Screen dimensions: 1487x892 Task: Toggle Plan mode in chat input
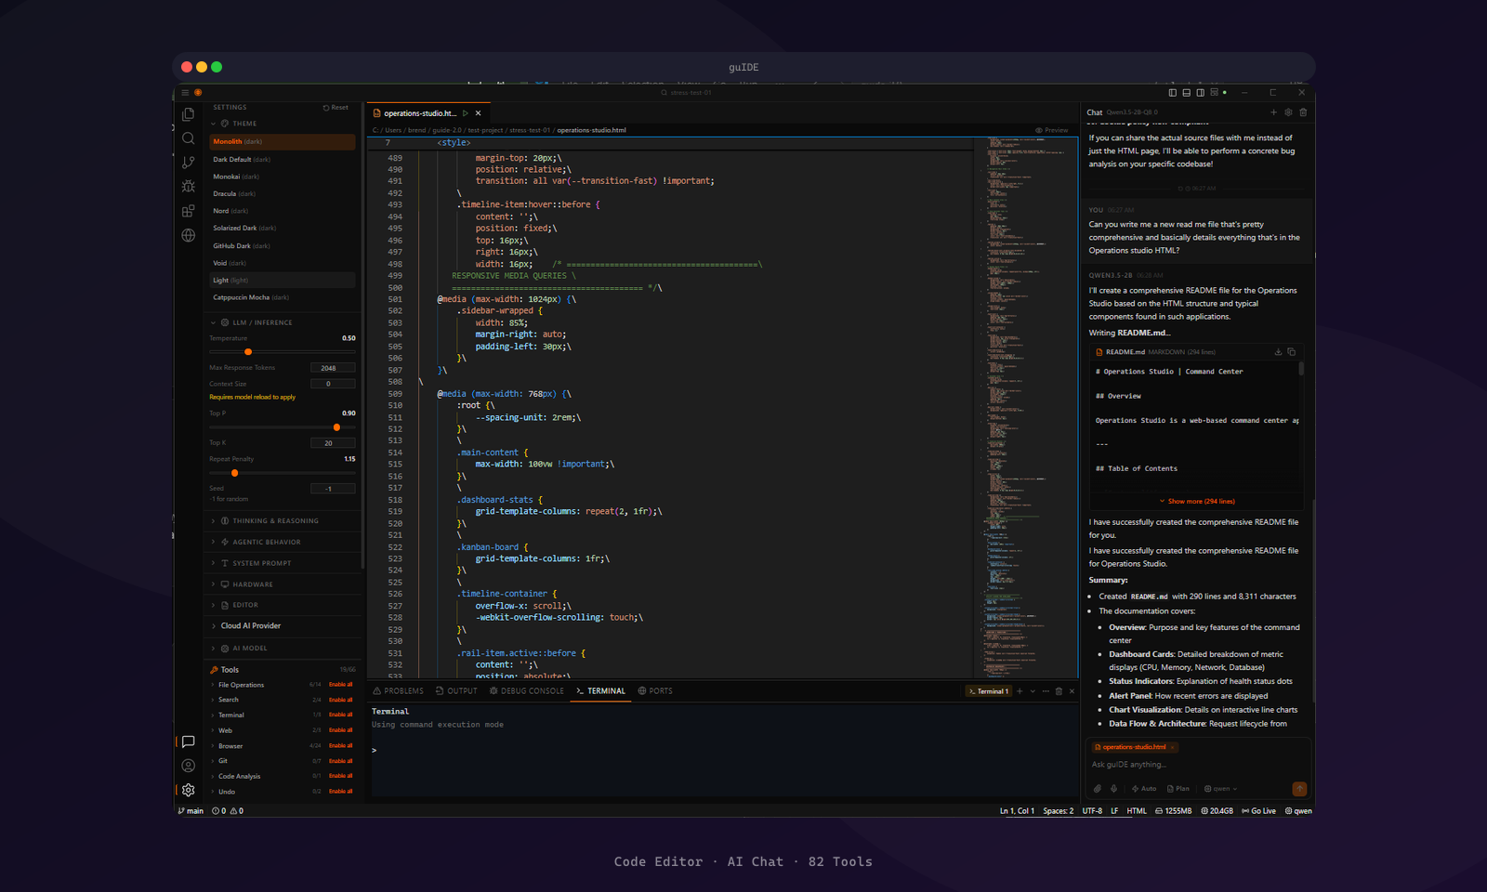[1178, 789]
